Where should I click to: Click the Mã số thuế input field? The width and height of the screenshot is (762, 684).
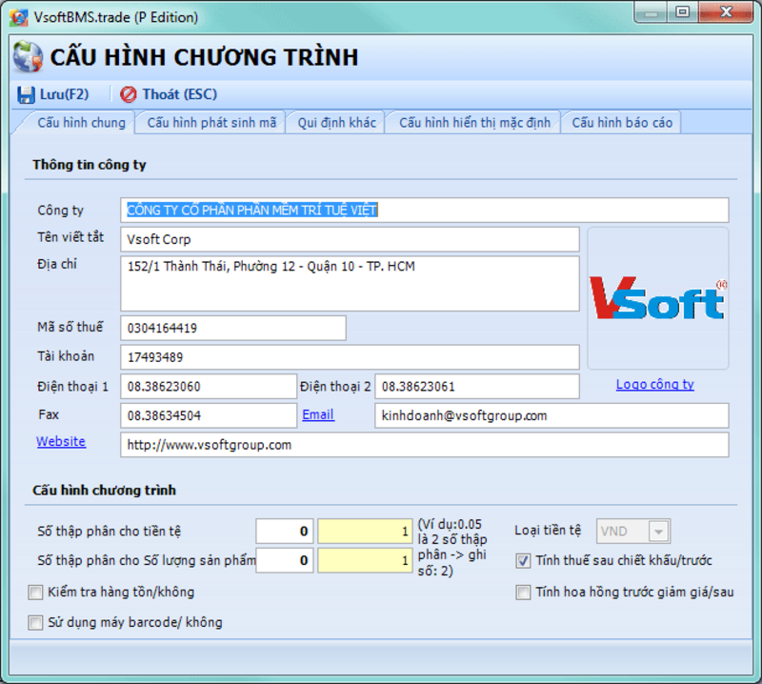(233, 329)
